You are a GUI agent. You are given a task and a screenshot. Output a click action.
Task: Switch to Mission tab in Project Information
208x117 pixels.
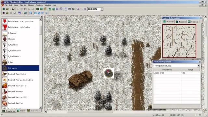[x=181, y=22]
